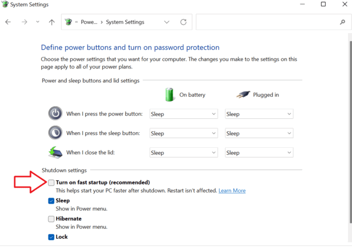
Task: Click the power button icon
Action: pyautogui.click(x=55, y=113)
